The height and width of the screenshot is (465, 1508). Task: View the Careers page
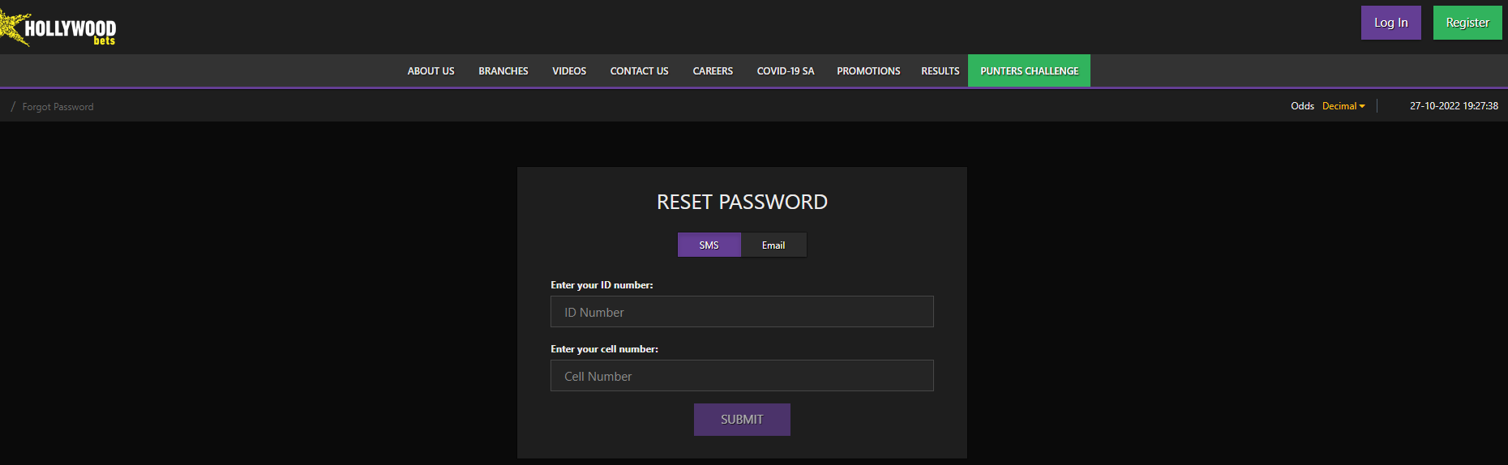point(712,71)
